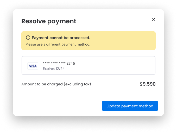
Task: Close the Resolve payment dialog
Action: 154,19
